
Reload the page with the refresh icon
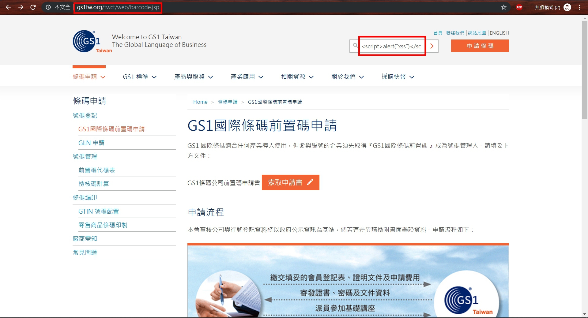(x=33, y=7)
